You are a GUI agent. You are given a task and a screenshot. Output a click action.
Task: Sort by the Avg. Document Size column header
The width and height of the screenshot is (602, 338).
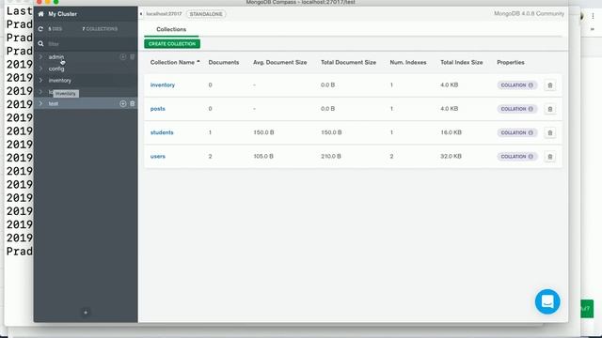pos(280,62)
